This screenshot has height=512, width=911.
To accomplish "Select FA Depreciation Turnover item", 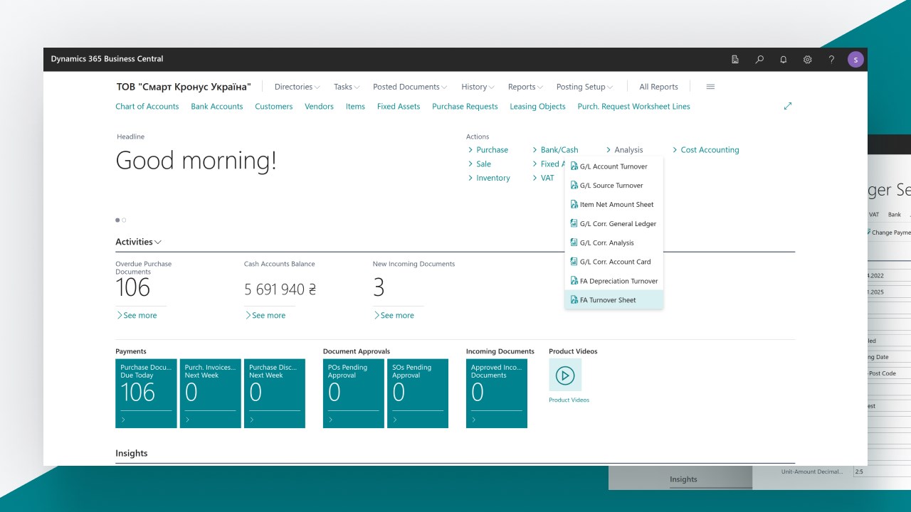I will point(614,281).
